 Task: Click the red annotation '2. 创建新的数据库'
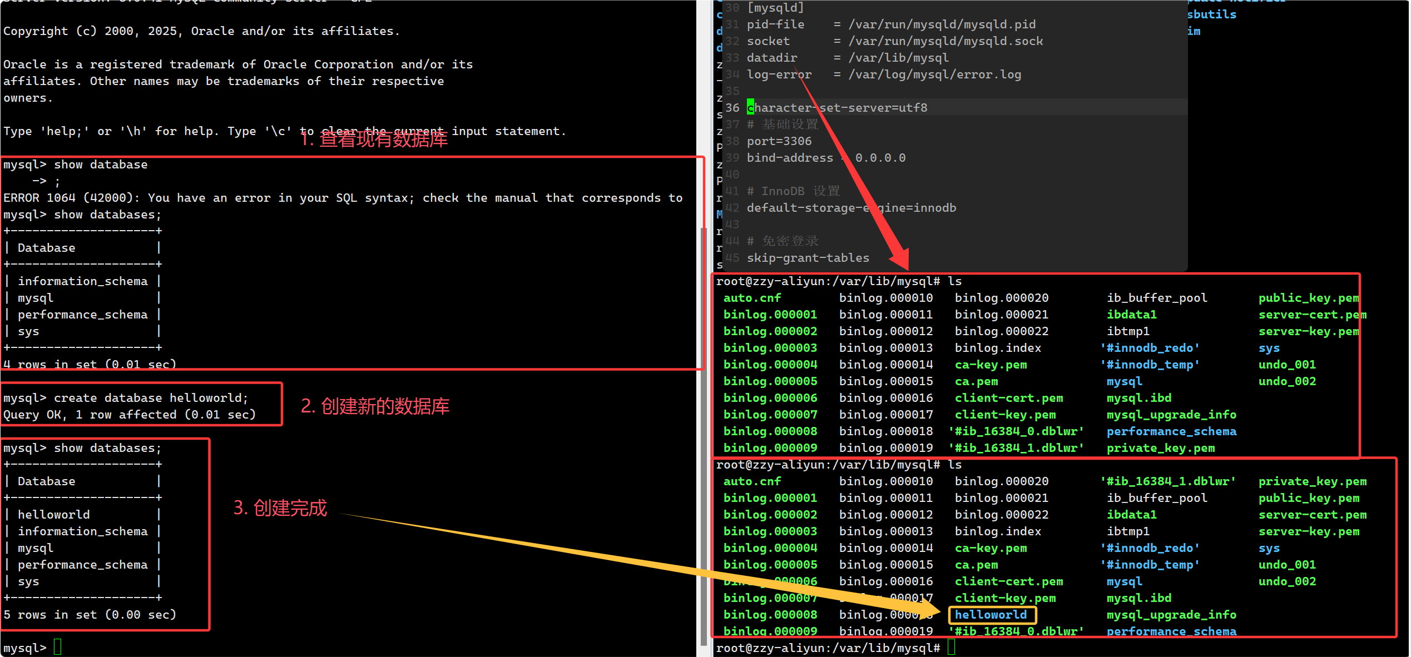coord(375,407)
